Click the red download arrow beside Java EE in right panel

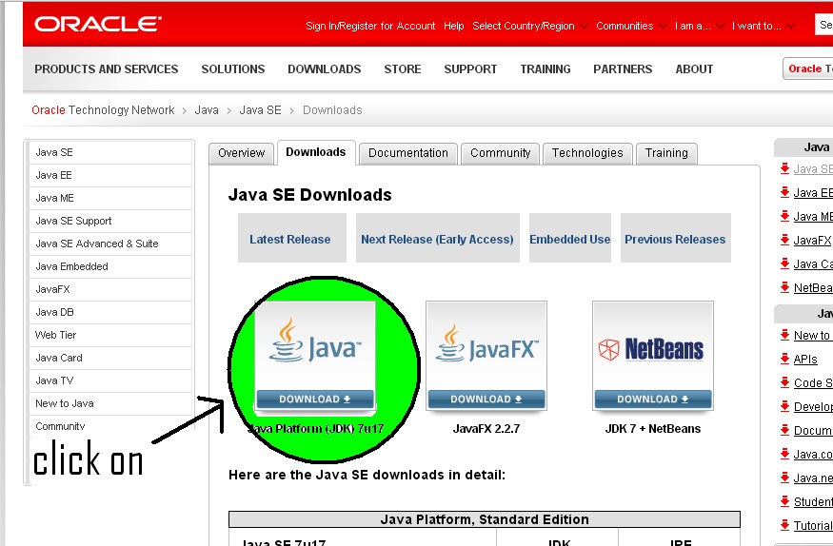784,192
